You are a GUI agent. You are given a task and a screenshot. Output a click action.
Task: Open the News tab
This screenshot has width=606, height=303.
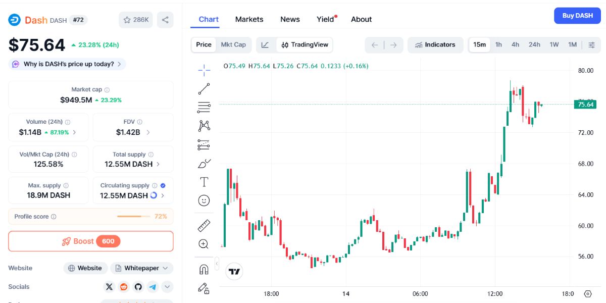click(290, 19)
